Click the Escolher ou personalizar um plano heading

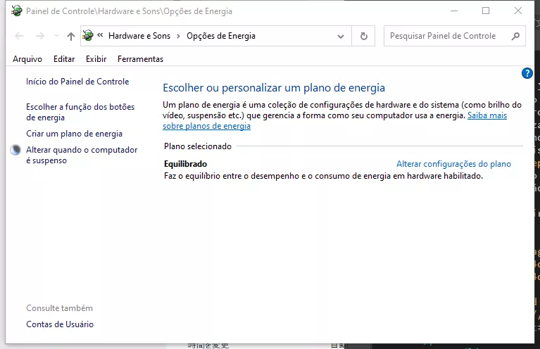[x=274, y=88]
